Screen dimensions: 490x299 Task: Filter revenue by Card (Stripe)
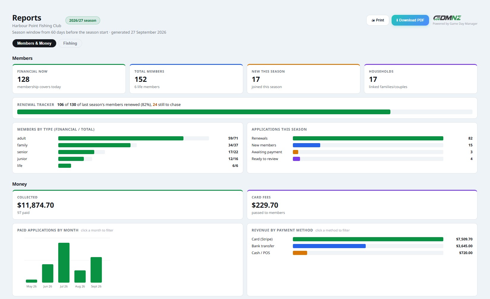click(362, 239)
